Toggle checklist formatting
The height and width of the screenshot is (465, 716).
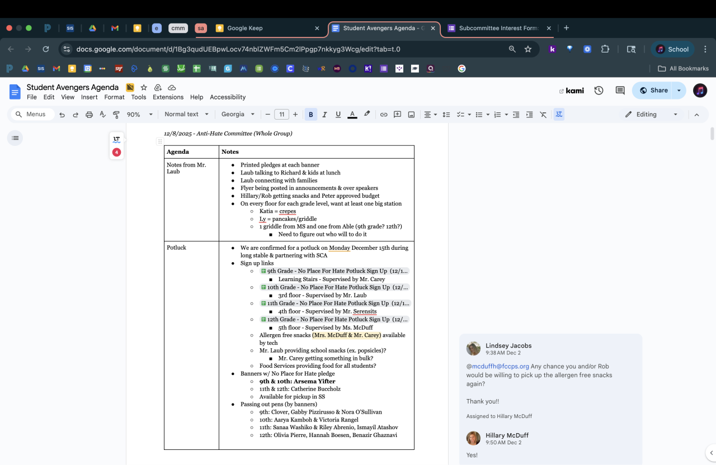pos(460,115)
